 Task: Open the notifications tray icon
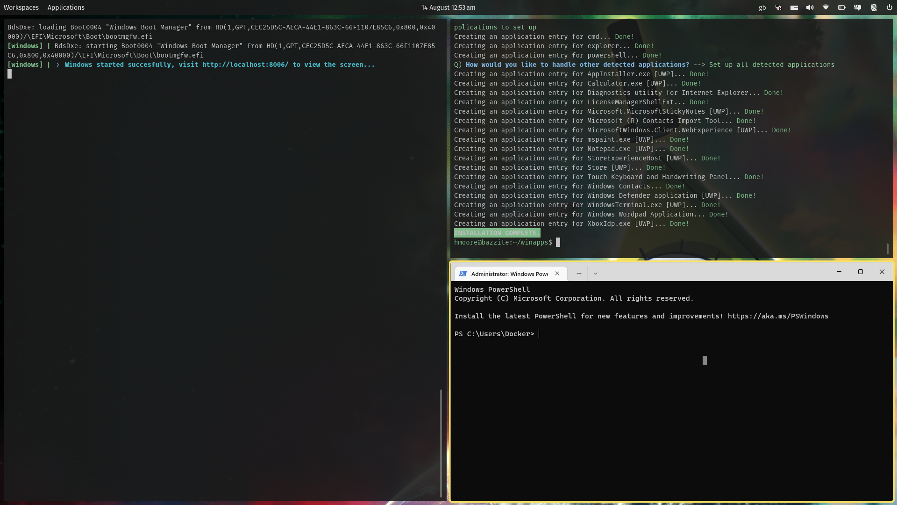click(x=857, y=7)
